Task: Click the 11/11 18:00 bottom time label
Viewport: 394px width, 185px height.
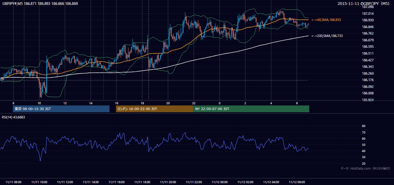Action: [142, 182]
